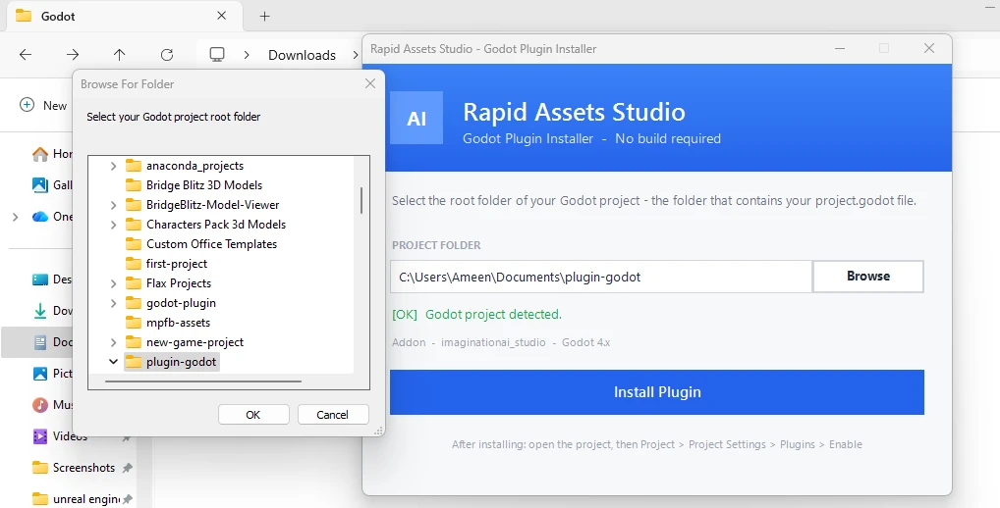
Task: Expand the Flax Projects folder
Action: [x=113, y=283]
